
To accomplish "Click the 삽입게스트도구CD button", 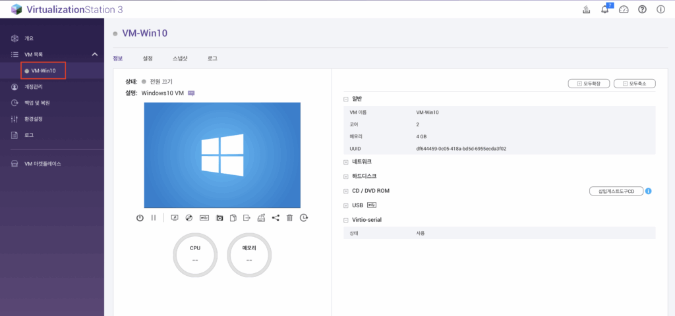I will [616, 191].
